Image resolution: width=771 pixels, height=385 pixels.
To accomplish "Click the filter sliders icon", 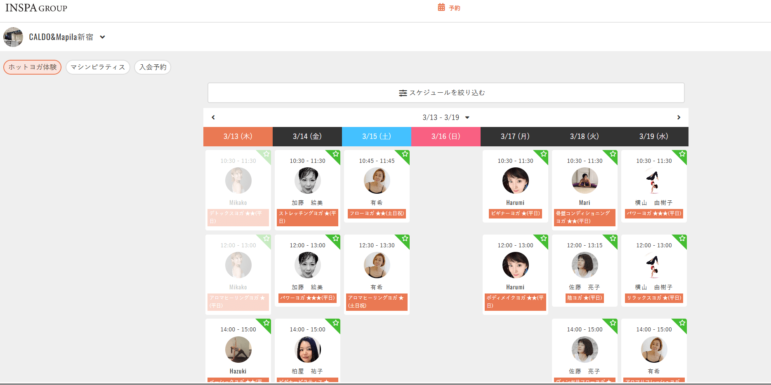I will (x=403, y=93).
